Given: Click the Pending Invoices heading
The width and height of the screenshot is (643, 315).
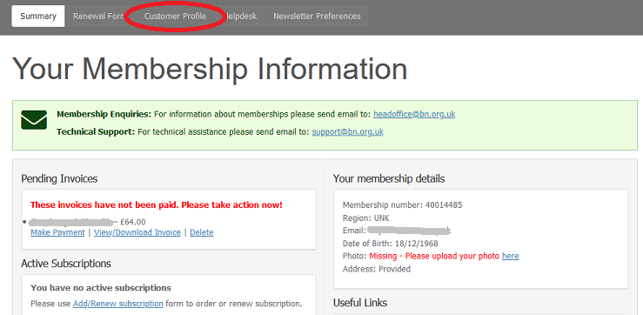Looking at the screenshot, I should point(59,179).
